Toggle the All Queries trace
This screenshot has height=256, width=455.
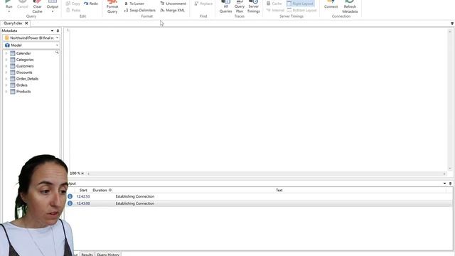point(225,6)
